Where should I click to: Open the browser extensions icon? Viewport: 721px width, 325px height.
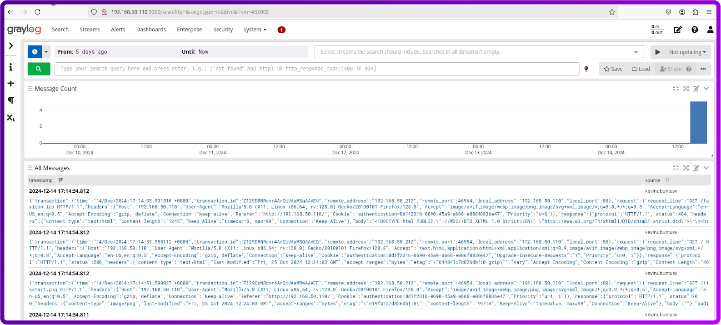pos(695,12)
